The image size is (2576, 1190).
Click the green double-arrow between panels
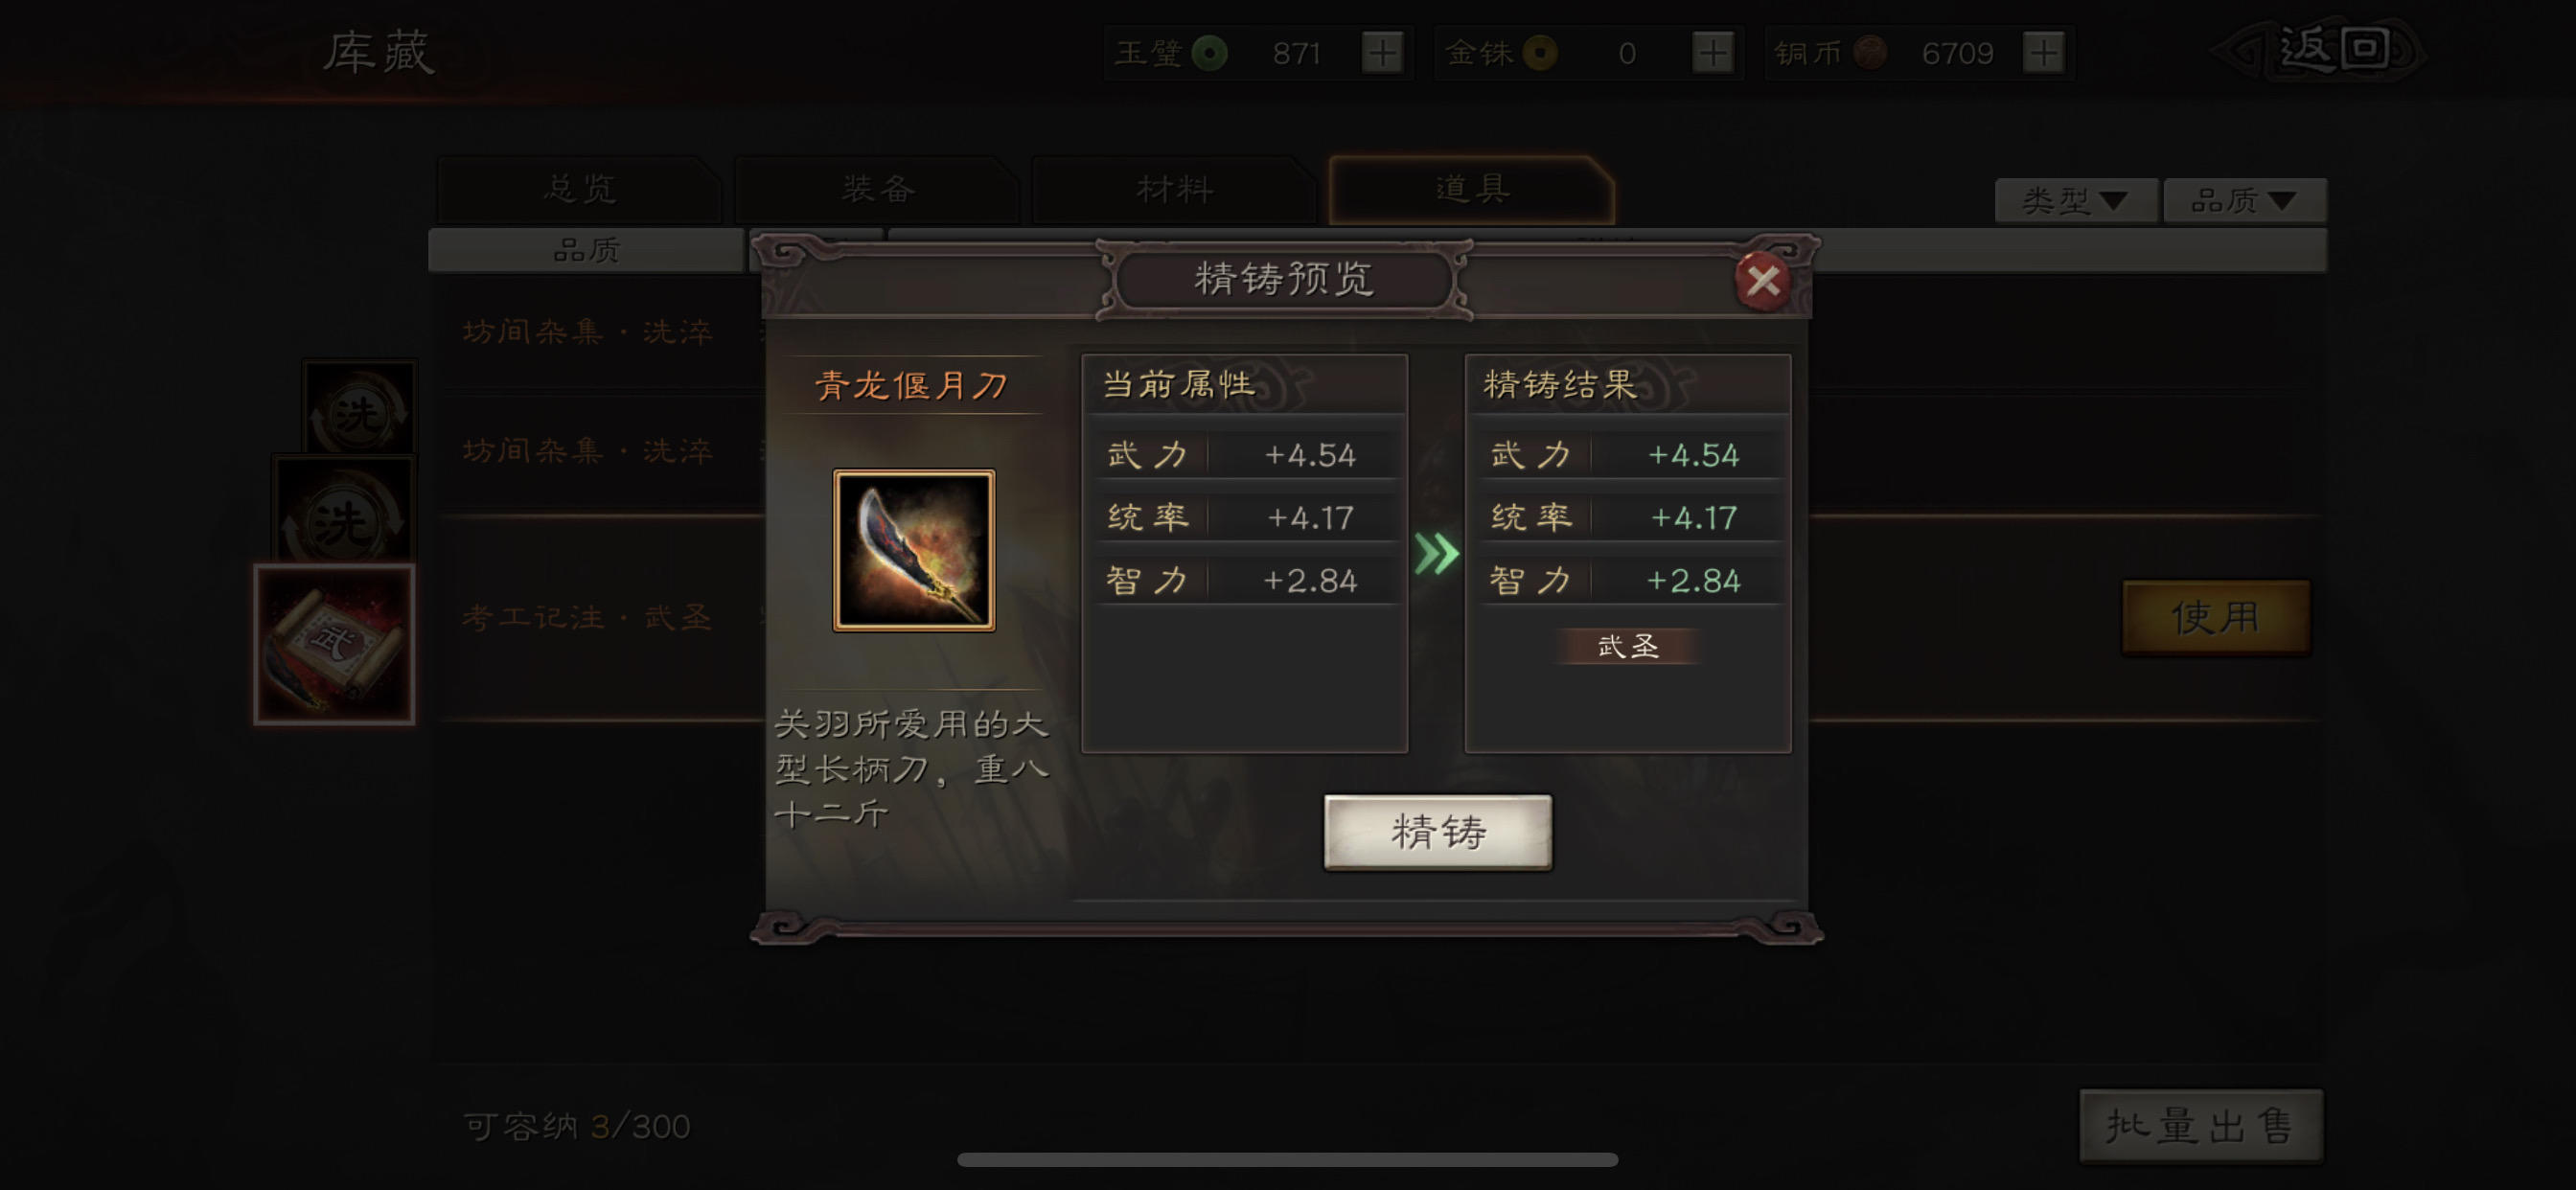(x=1436, y=553)
